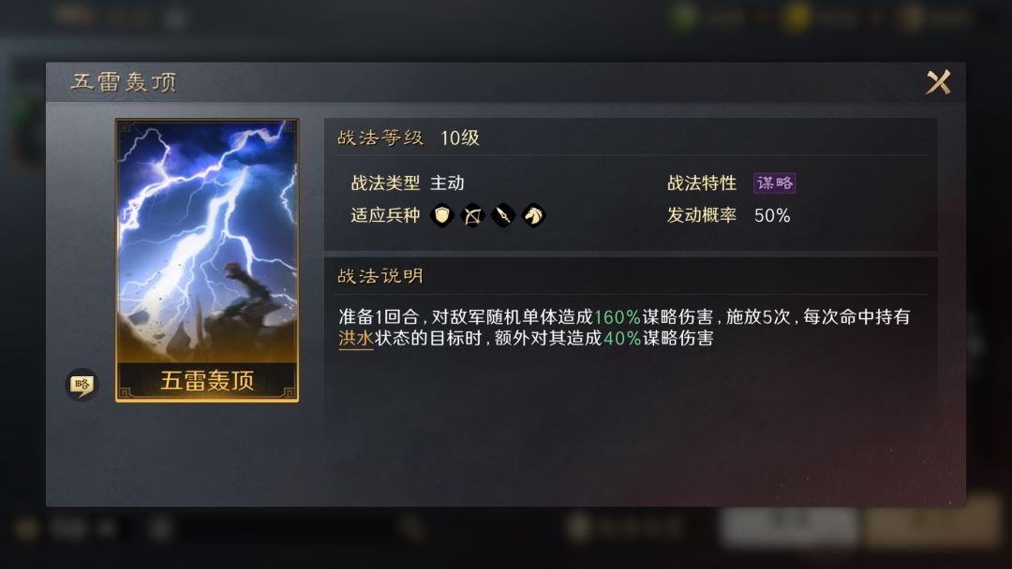Screen dimensions: 1012x569
Task: Open the 略 speech bubble icon
Action: point(82,386)
